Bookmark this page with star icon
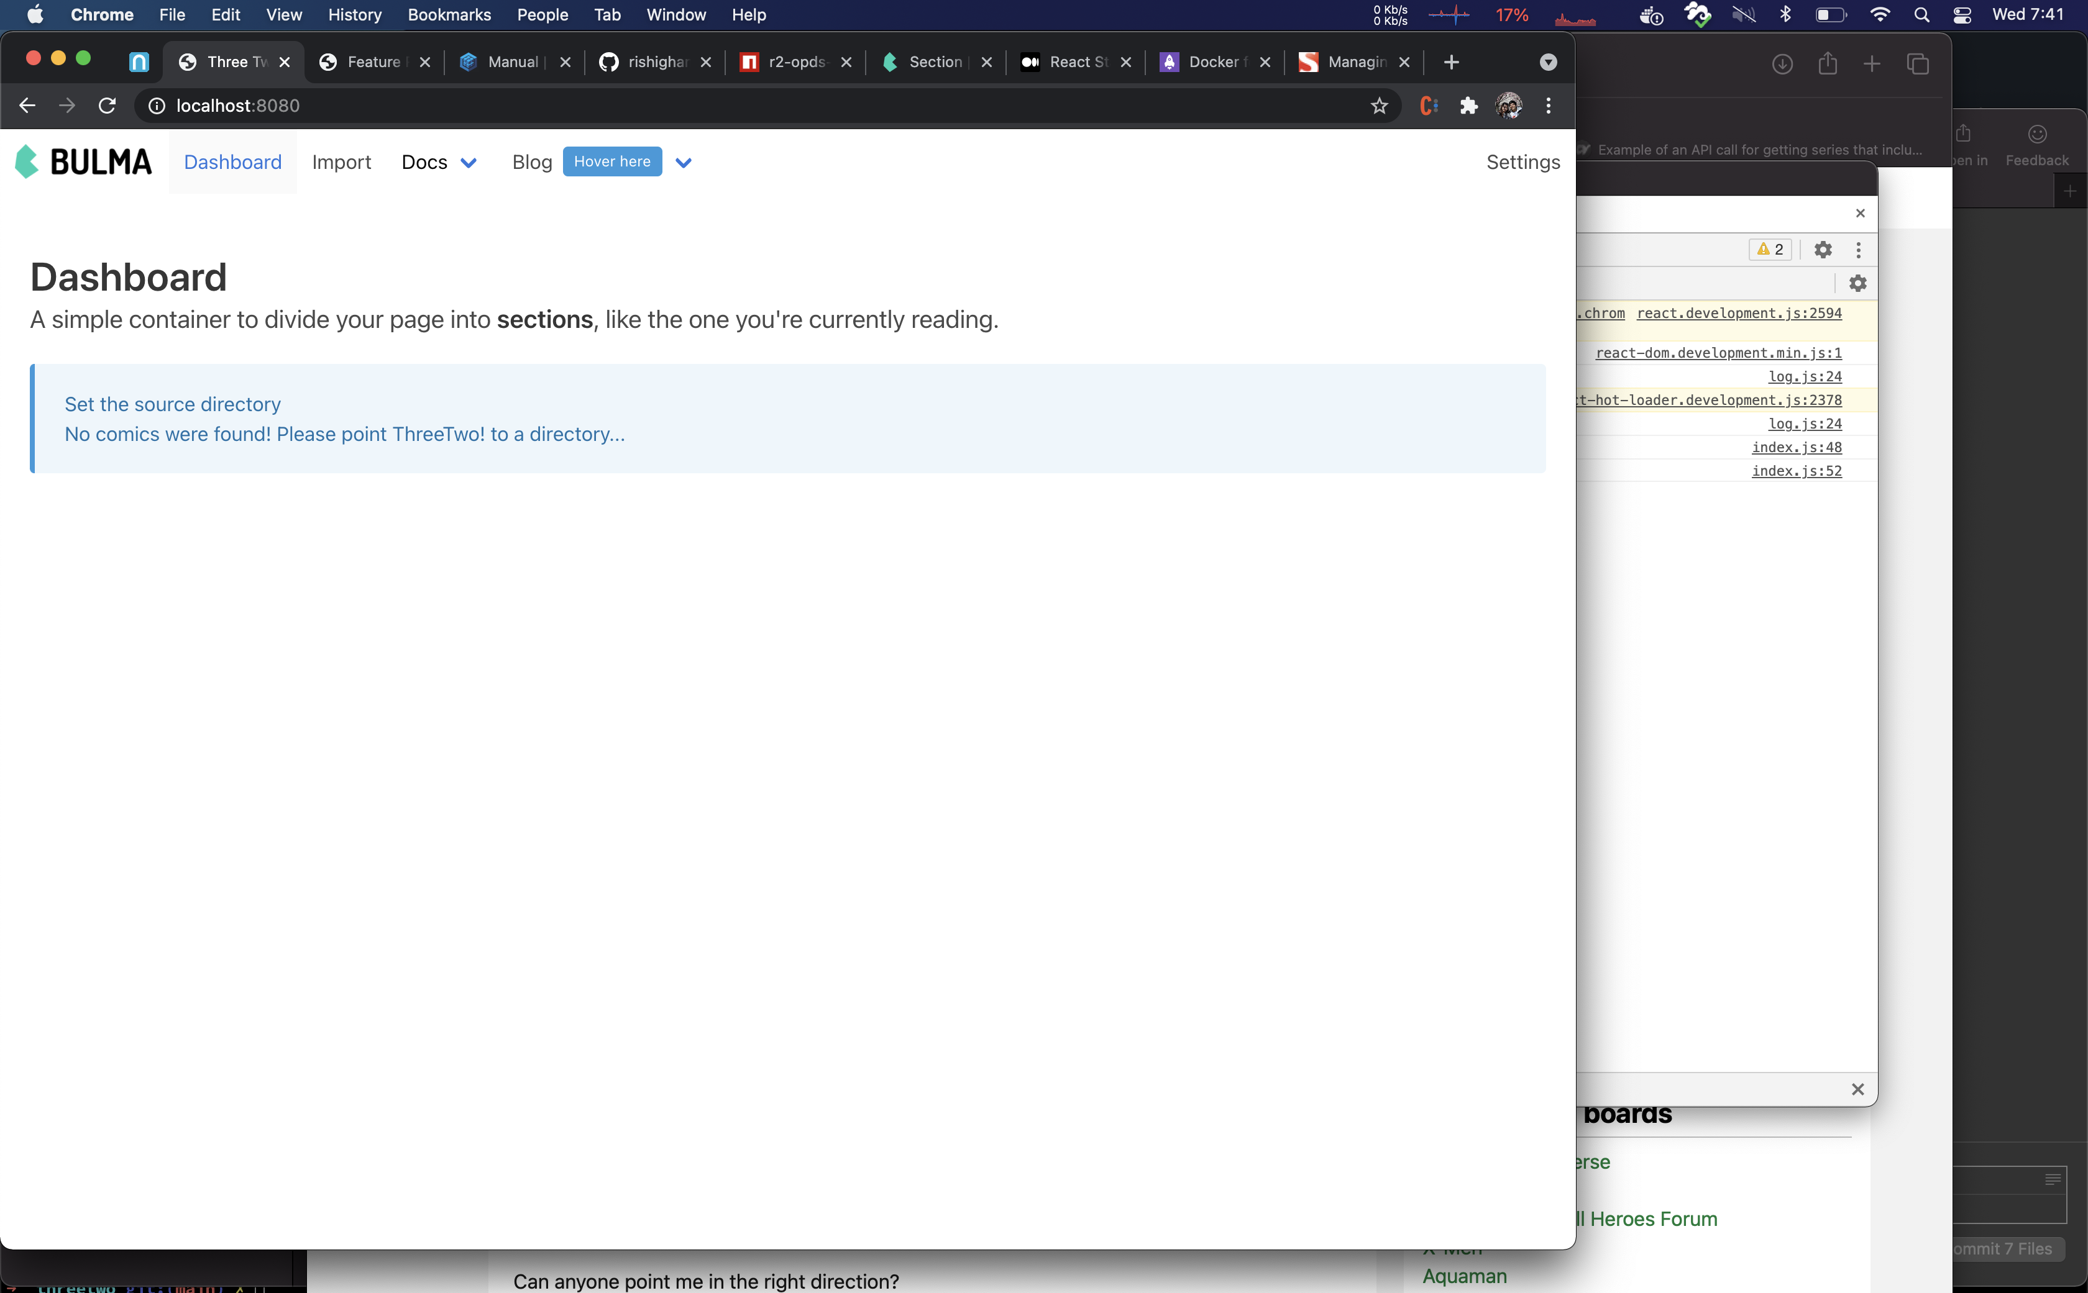This screenshot has height=1293, width=2088. tap(1378, 105)
